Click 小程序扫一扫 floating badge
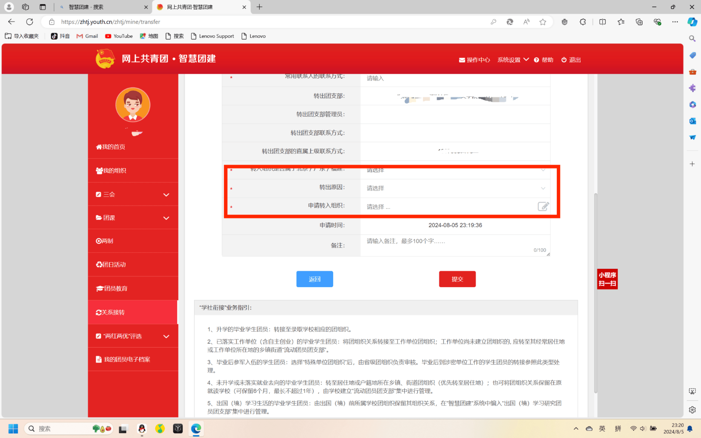This screenshot has width=701, height=438. coord(607,279)
